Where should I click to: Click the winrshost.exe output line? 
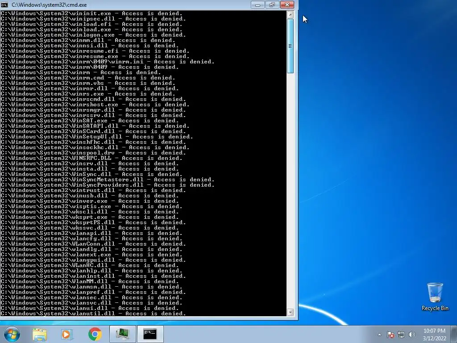[x=95, y=105]
